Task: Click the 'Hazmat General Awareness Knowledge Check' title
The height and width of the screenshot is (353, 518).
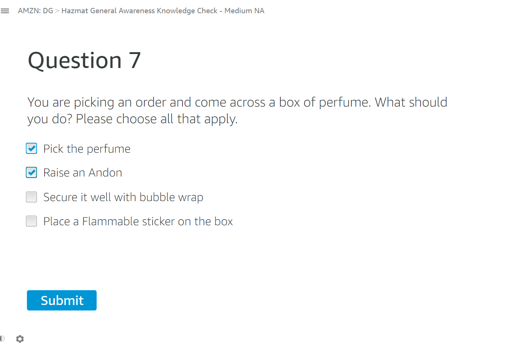Action: [x=163, y=11]
